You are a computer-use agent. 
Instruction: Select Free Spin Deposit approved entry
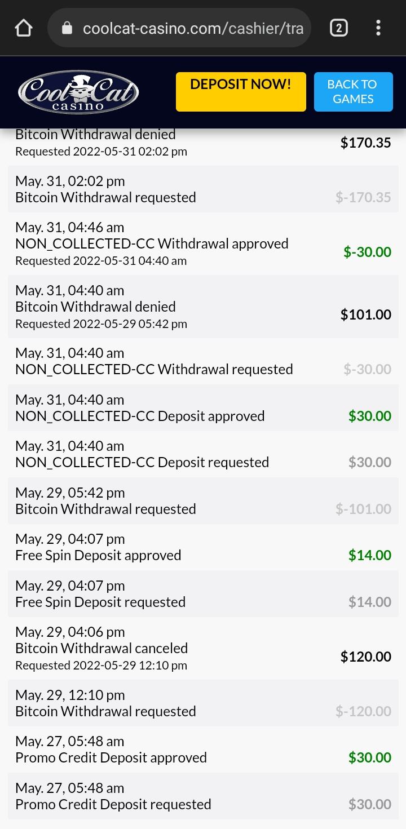(203, 547)
